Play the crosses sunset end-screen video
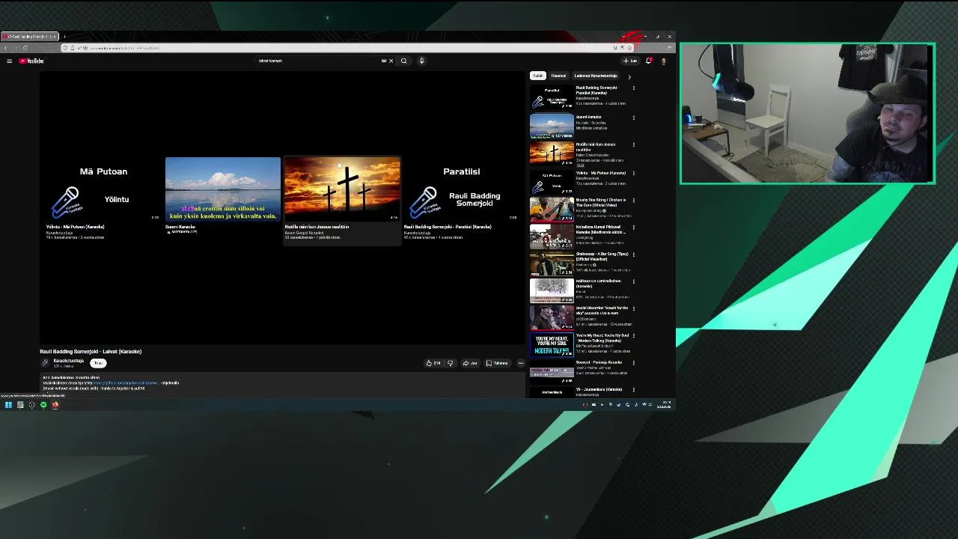 pos(342,189)
